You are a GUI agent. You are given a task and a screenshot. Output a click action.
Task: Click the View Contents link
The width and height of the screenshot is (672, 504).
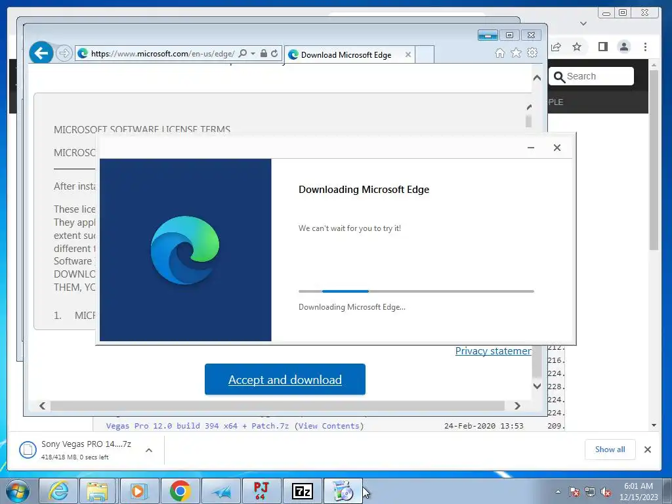coord(329,426)
